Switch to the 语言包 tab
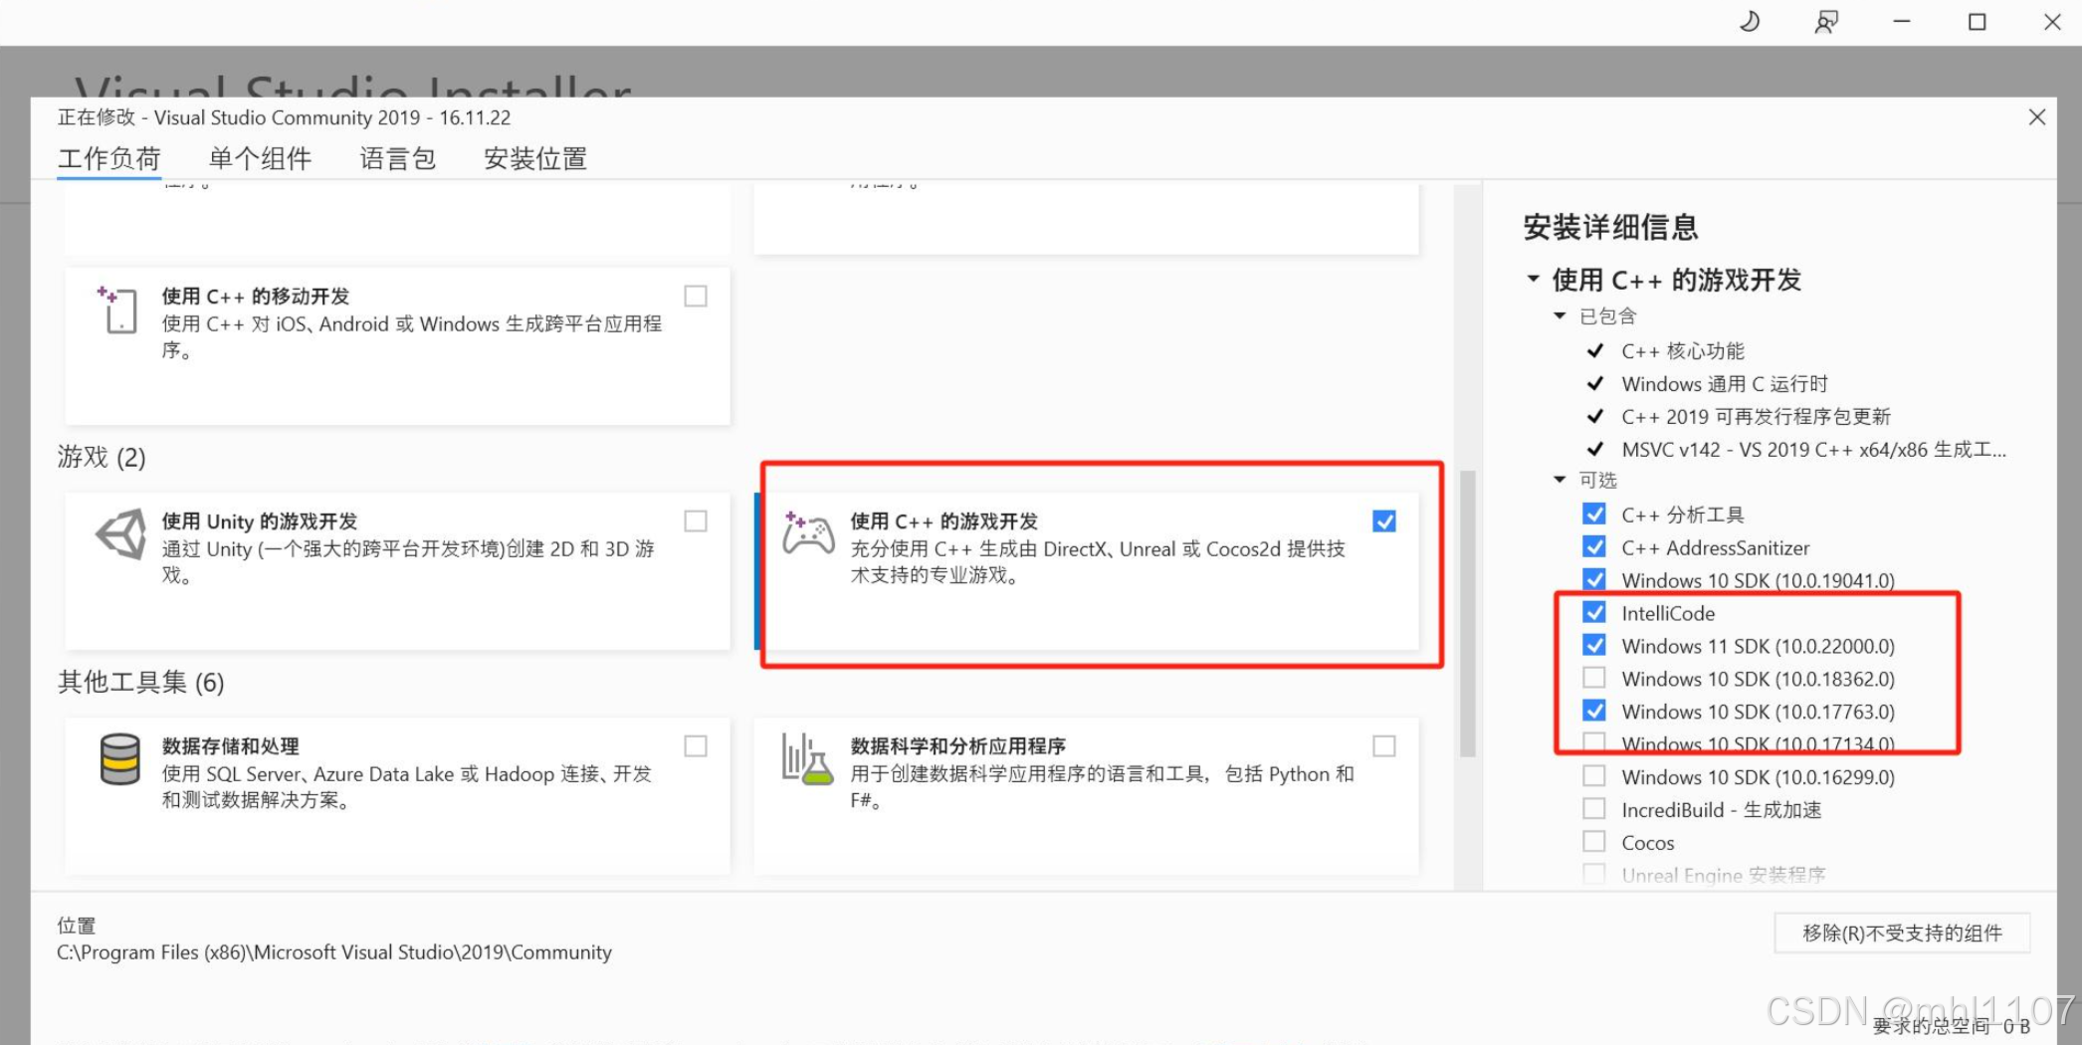 pyautogui.click(x=398, y=158)
